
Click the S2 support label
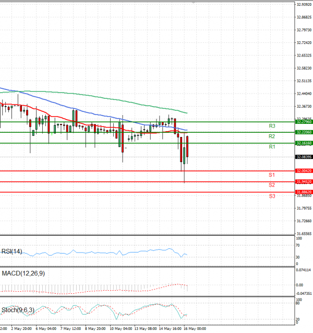click(272, 185)
